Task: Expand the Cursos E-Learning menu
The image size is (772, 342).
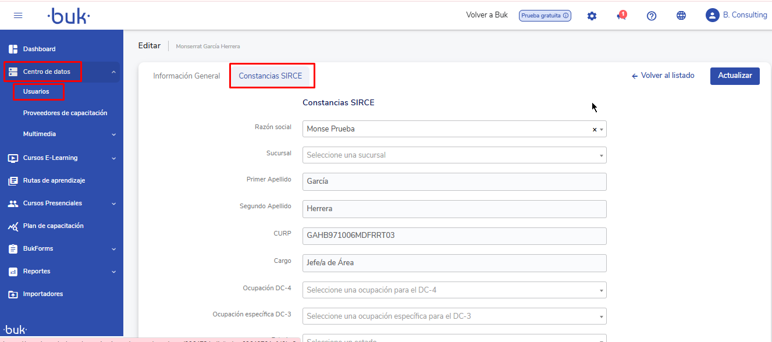Action: 113,158
